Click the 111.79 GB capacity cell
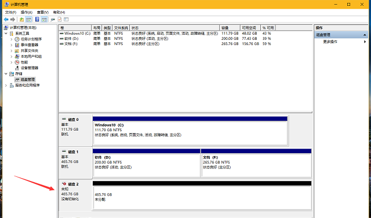 (x=230, y=34)
